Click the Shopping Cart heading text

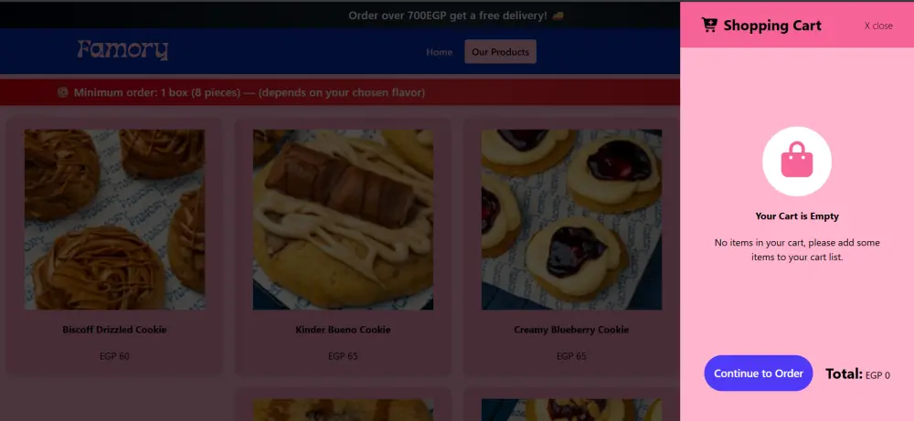(772, 26)
